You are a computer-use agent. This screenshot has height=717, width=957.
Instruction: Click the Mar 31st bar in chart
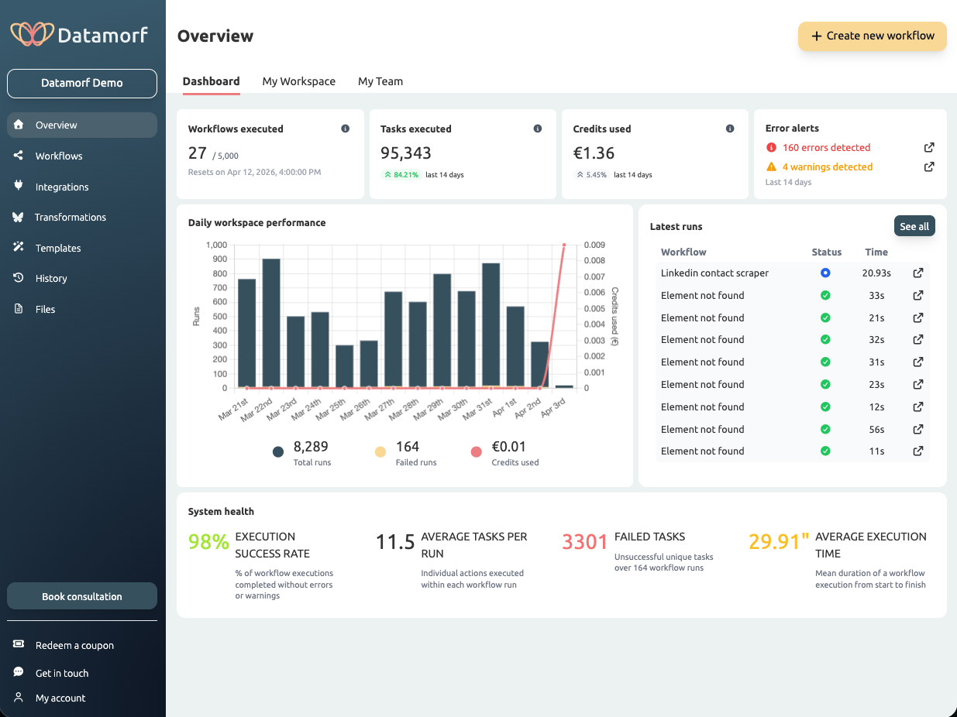click(491, 326)
